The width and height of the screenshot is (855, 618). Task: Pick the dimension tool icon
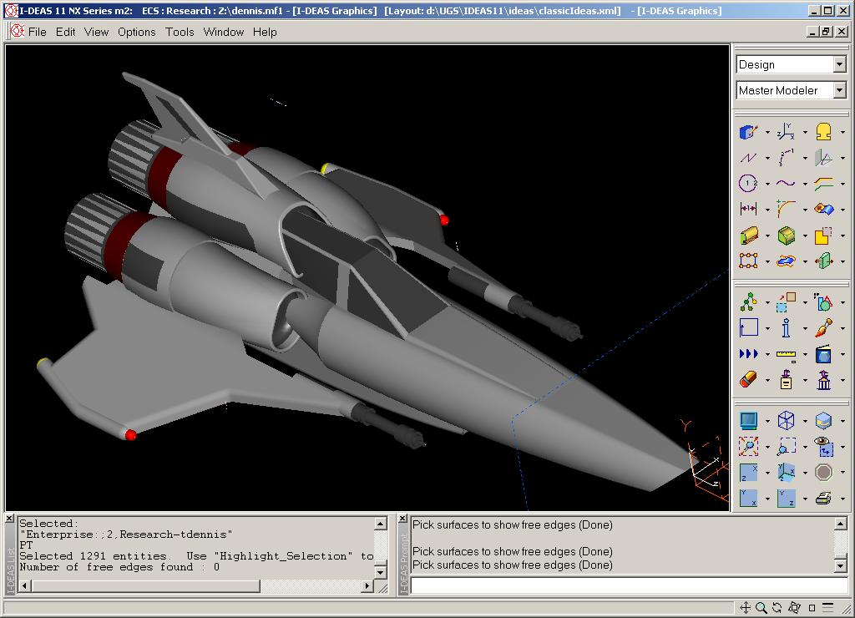point(748,209)
